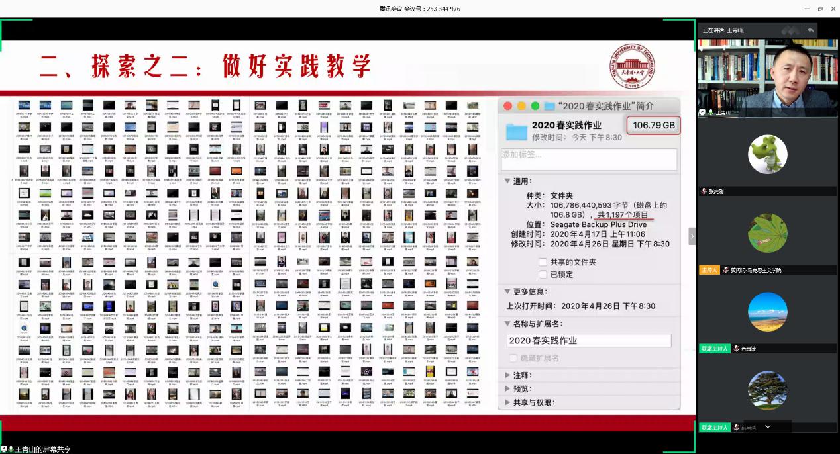This screenshot has height=454, width=840.
Task: Collapse participant sidebar using the edge arrow
Action: 692,236
